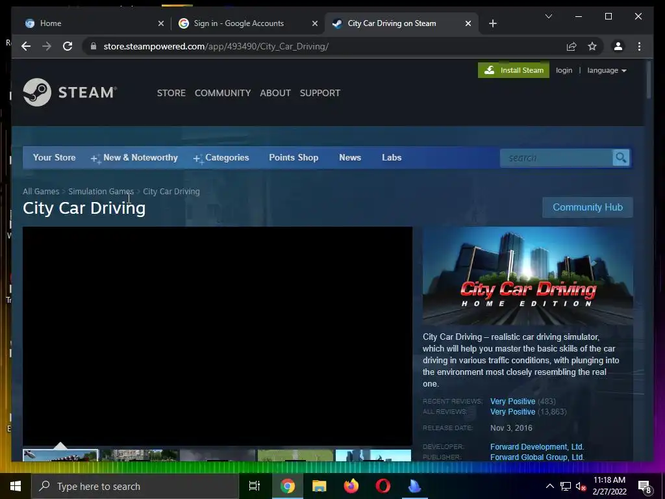Click the Windows taskbar search box
665x499 pixels.
click(x=135, y=486)
